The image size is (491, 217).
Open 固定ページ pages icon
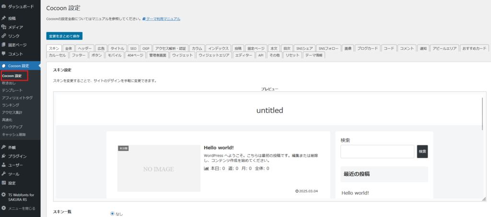coord(4,45)
